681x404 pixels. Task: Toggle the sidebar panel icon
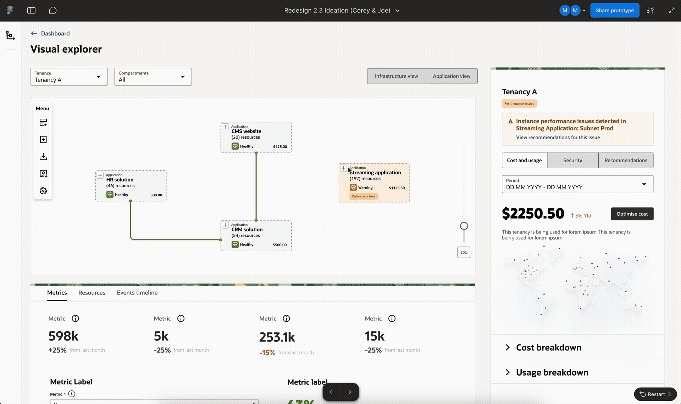(x=31, y=11)
